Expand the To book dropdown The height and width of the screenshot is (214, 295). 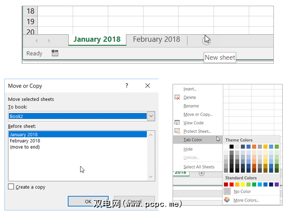pyautogui.click(x=151, y=116)
